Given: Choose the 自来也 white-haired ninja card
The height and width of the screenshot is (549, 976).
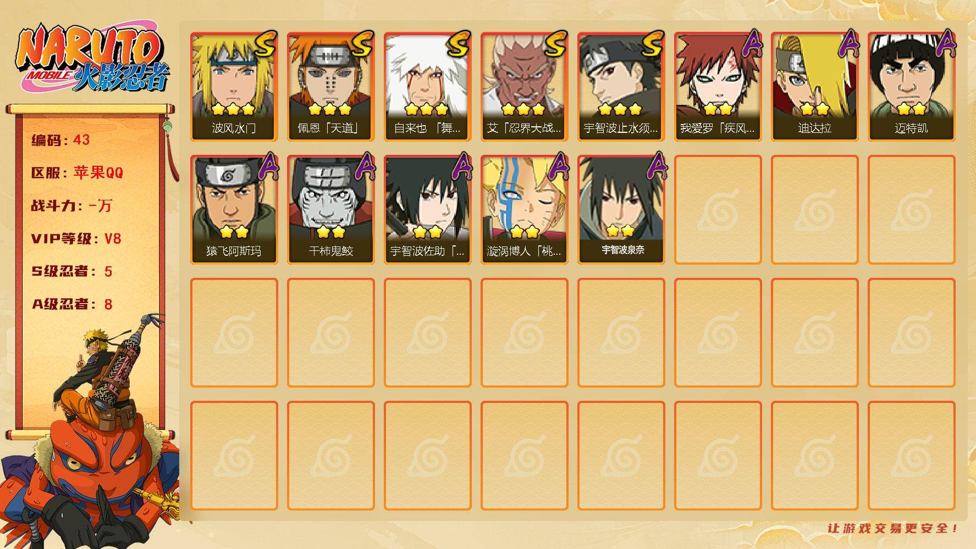Looking at the screenshot, I should (x=427, y=87).
